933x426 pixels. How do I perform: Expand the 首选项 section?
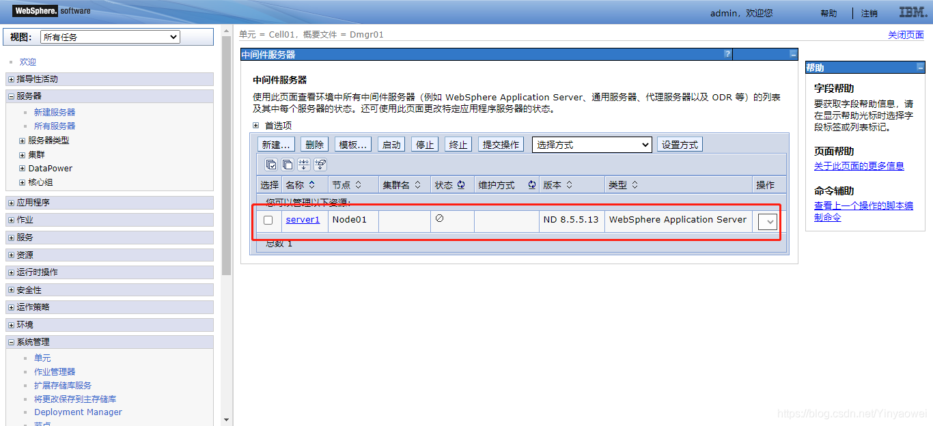point(256,126)
